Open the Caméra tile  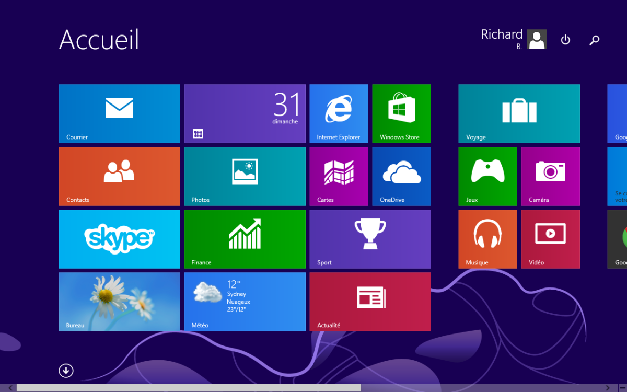550,176
